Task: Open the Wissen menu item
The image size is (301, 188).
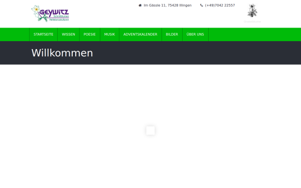Action: [68, 34]
